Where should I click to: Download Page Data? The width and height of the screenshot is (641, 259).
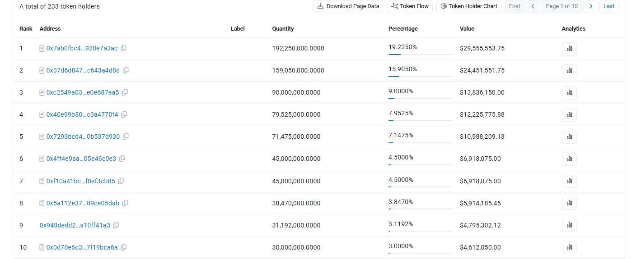click(348, 6)
